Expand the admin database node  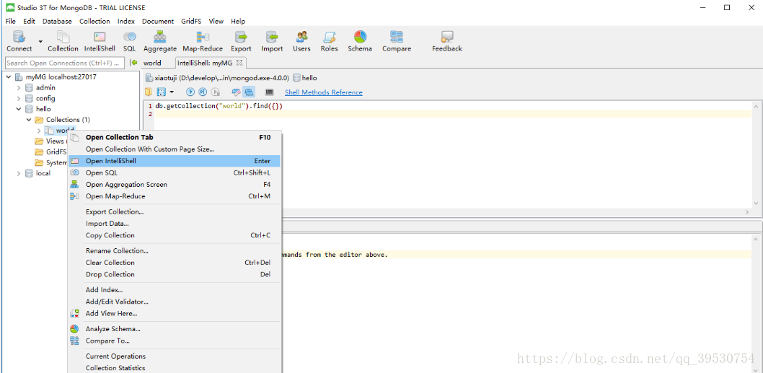pyautogui.click(x=19, y=87)
